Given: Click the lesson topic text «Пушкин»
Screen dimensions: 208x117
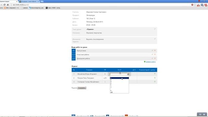Looking at the screenshot, I should coord(90,29).
